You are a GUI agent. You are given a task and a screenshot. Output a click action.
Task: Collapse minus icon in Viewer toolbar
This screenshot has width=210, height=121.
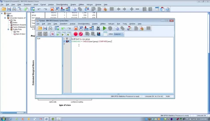point(137,9)
